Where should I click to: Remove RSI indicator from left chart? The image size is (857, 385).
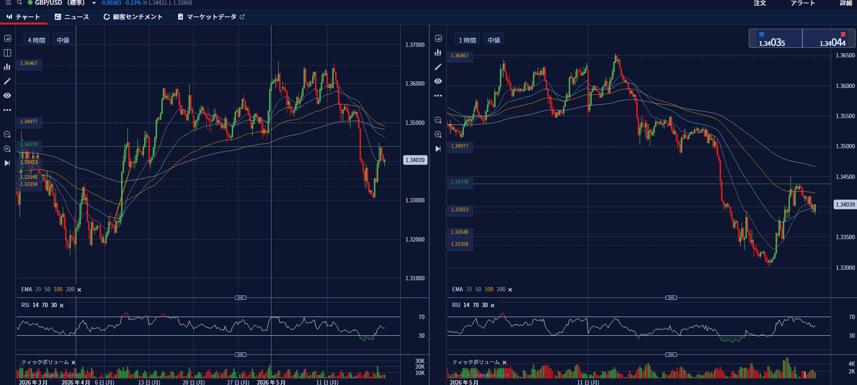pyautogui.click(x=62, y=306)
